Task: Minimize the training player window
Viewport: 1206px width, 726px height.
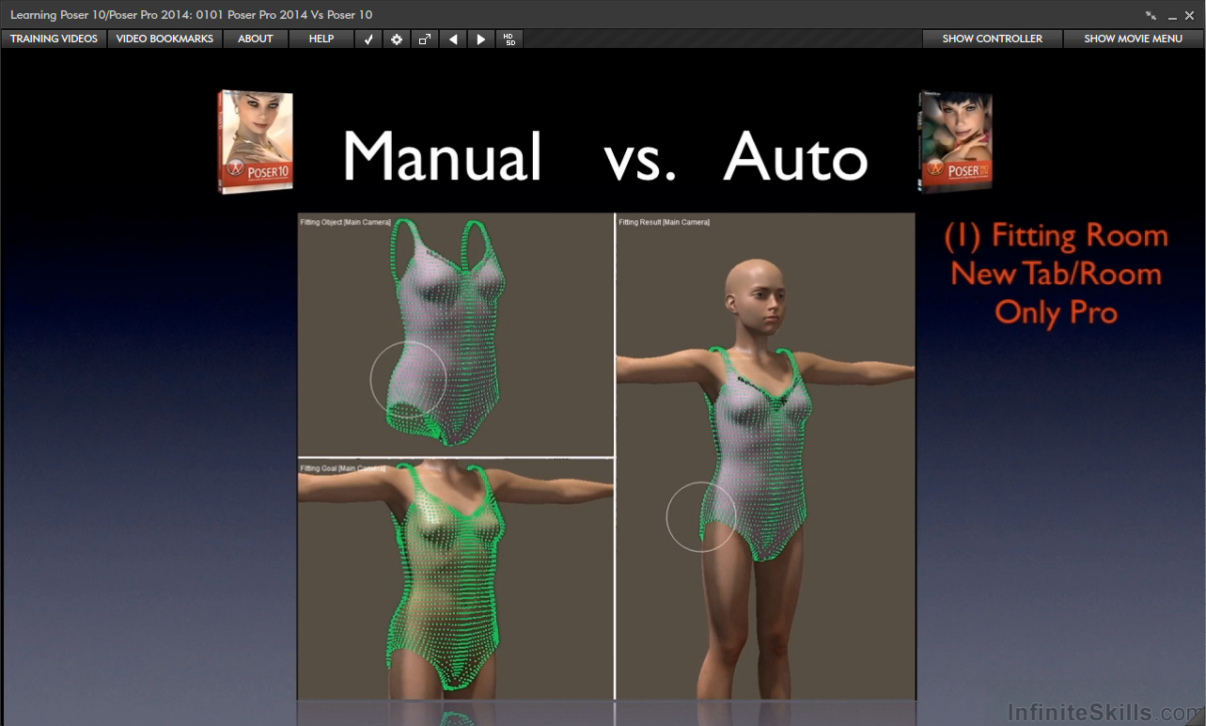Action: tap(1172, 16)
